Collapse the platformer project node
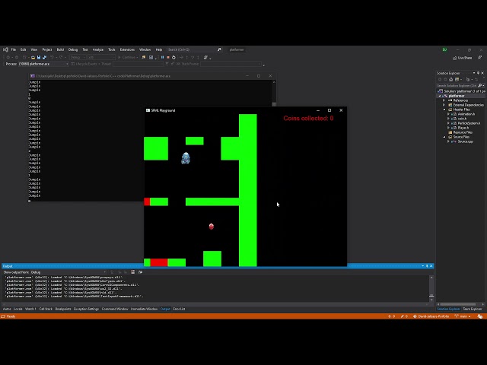 tap(440, 96)
